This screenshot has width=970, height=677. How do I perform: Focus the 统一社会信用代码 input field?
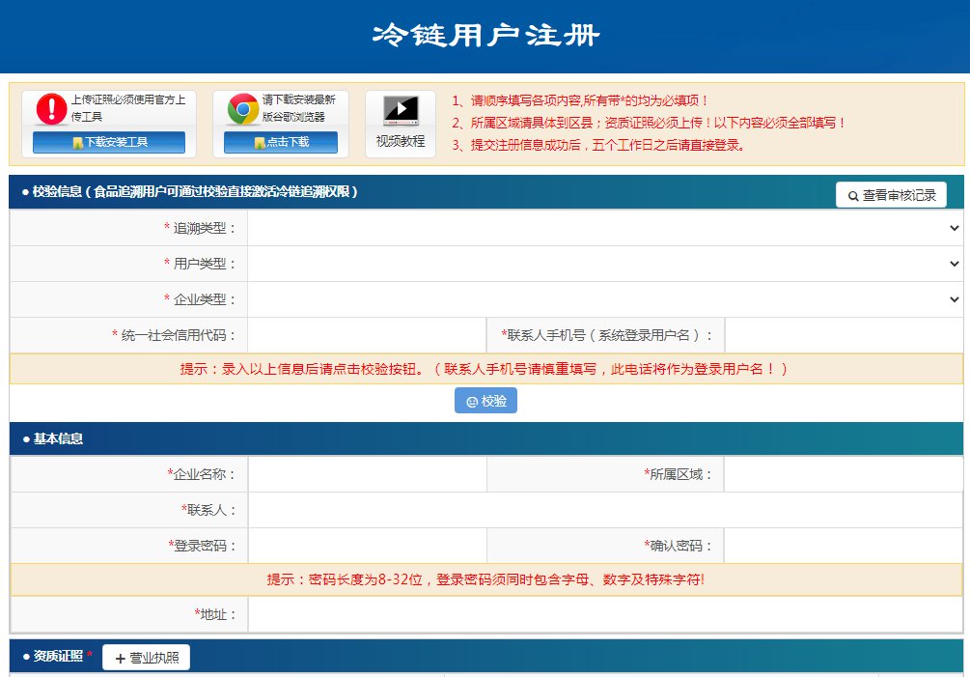(367, 335)
